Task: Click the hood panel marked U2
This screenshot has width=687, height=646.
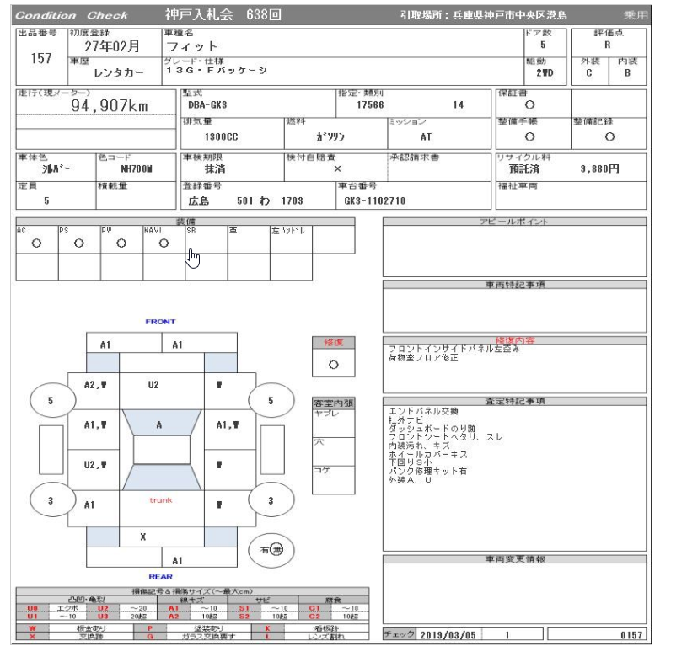Action: tap(153, 384)
